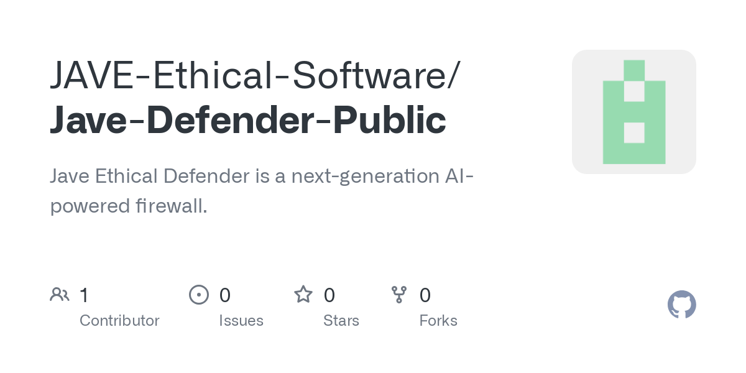Click the upper white square in avatar
This screenshot has height=373, width=746.
tap(634, 91)
